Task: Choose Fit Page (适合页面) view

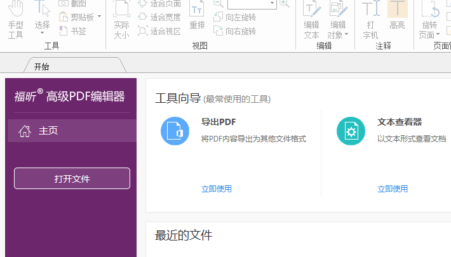Action: [x=159, y=4]
